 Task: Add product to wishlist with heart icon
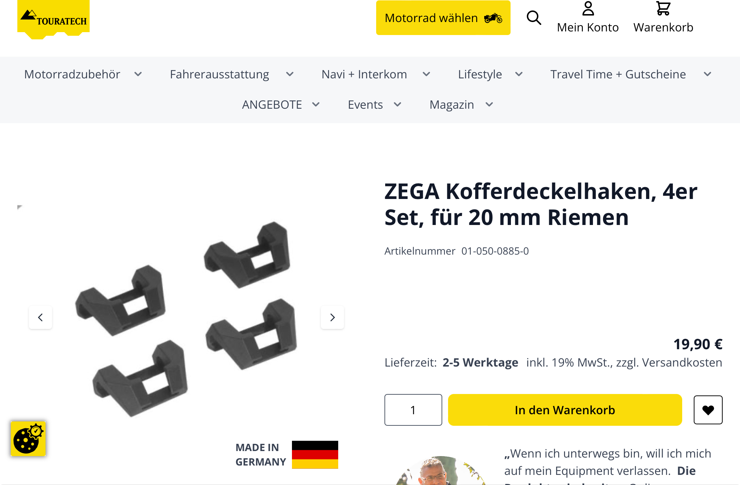click(708, 410)
